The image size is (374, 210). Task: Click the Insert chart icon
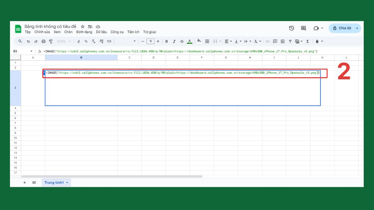283,41
